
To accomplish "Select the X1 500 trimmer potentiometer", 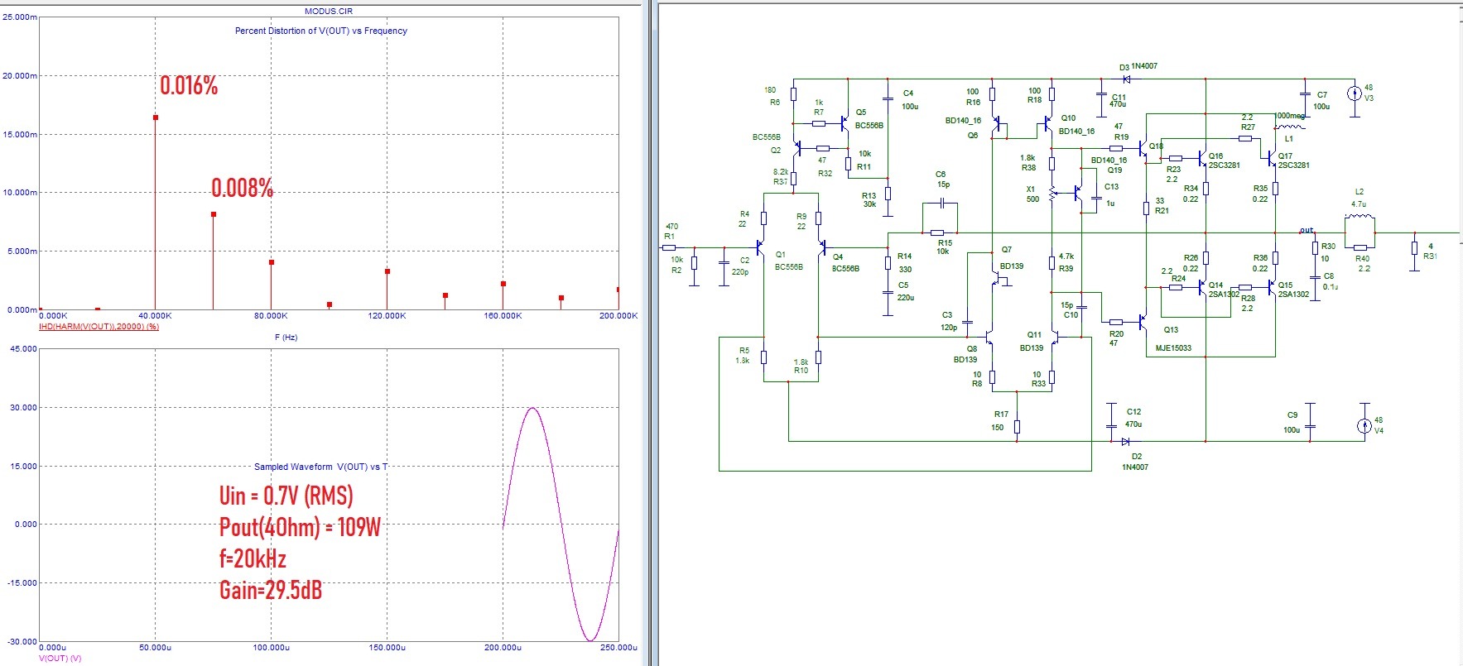I will (x=1052, y=194).
